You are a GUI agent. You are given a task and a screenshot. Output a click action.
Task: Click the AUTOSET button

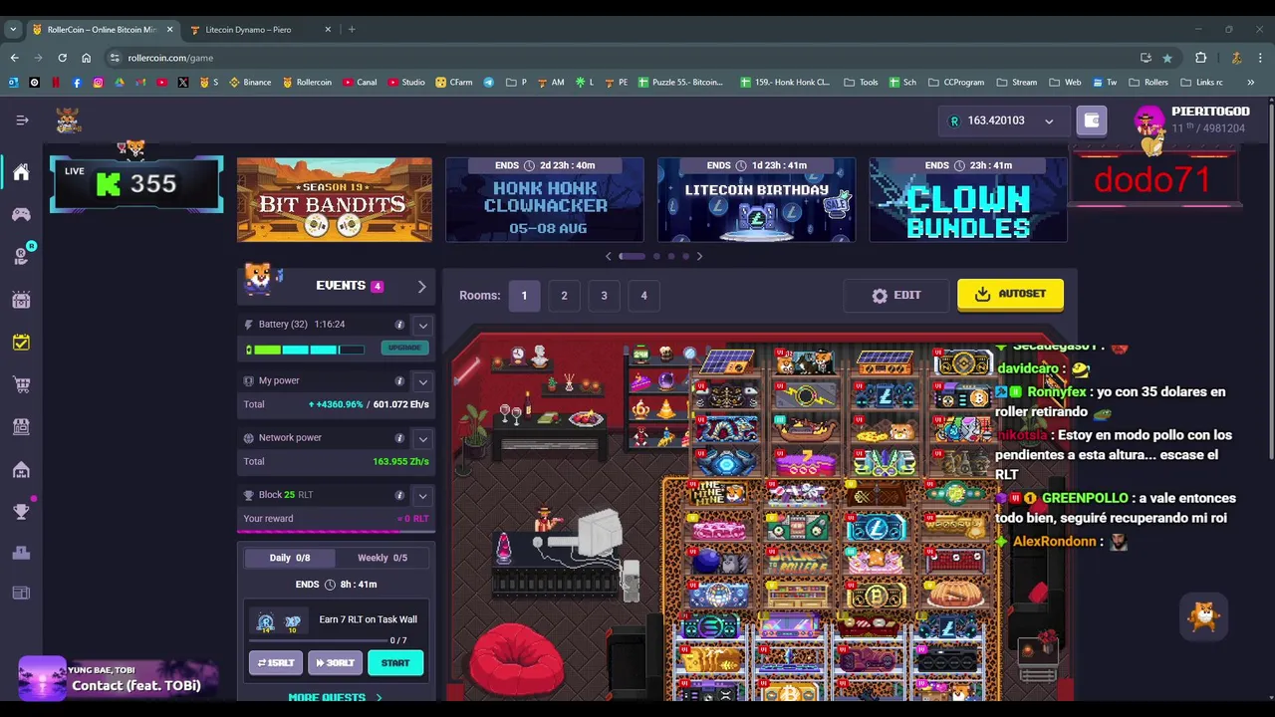pos(1010,294)
